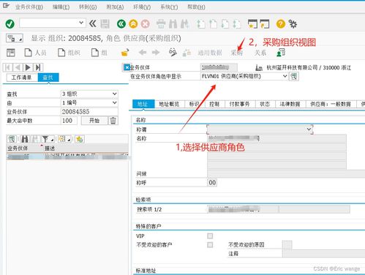The height and width of the screenshot is (275, 365).
Task: Click the 开始 start search button
Action: (x=94, y=121)
